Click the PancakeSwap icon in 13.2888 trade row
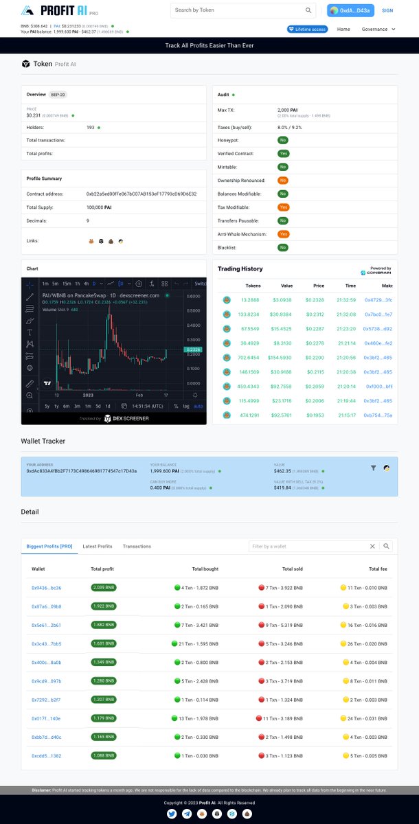Viewport: 419px width, 824px height. [x=226, y=299]
